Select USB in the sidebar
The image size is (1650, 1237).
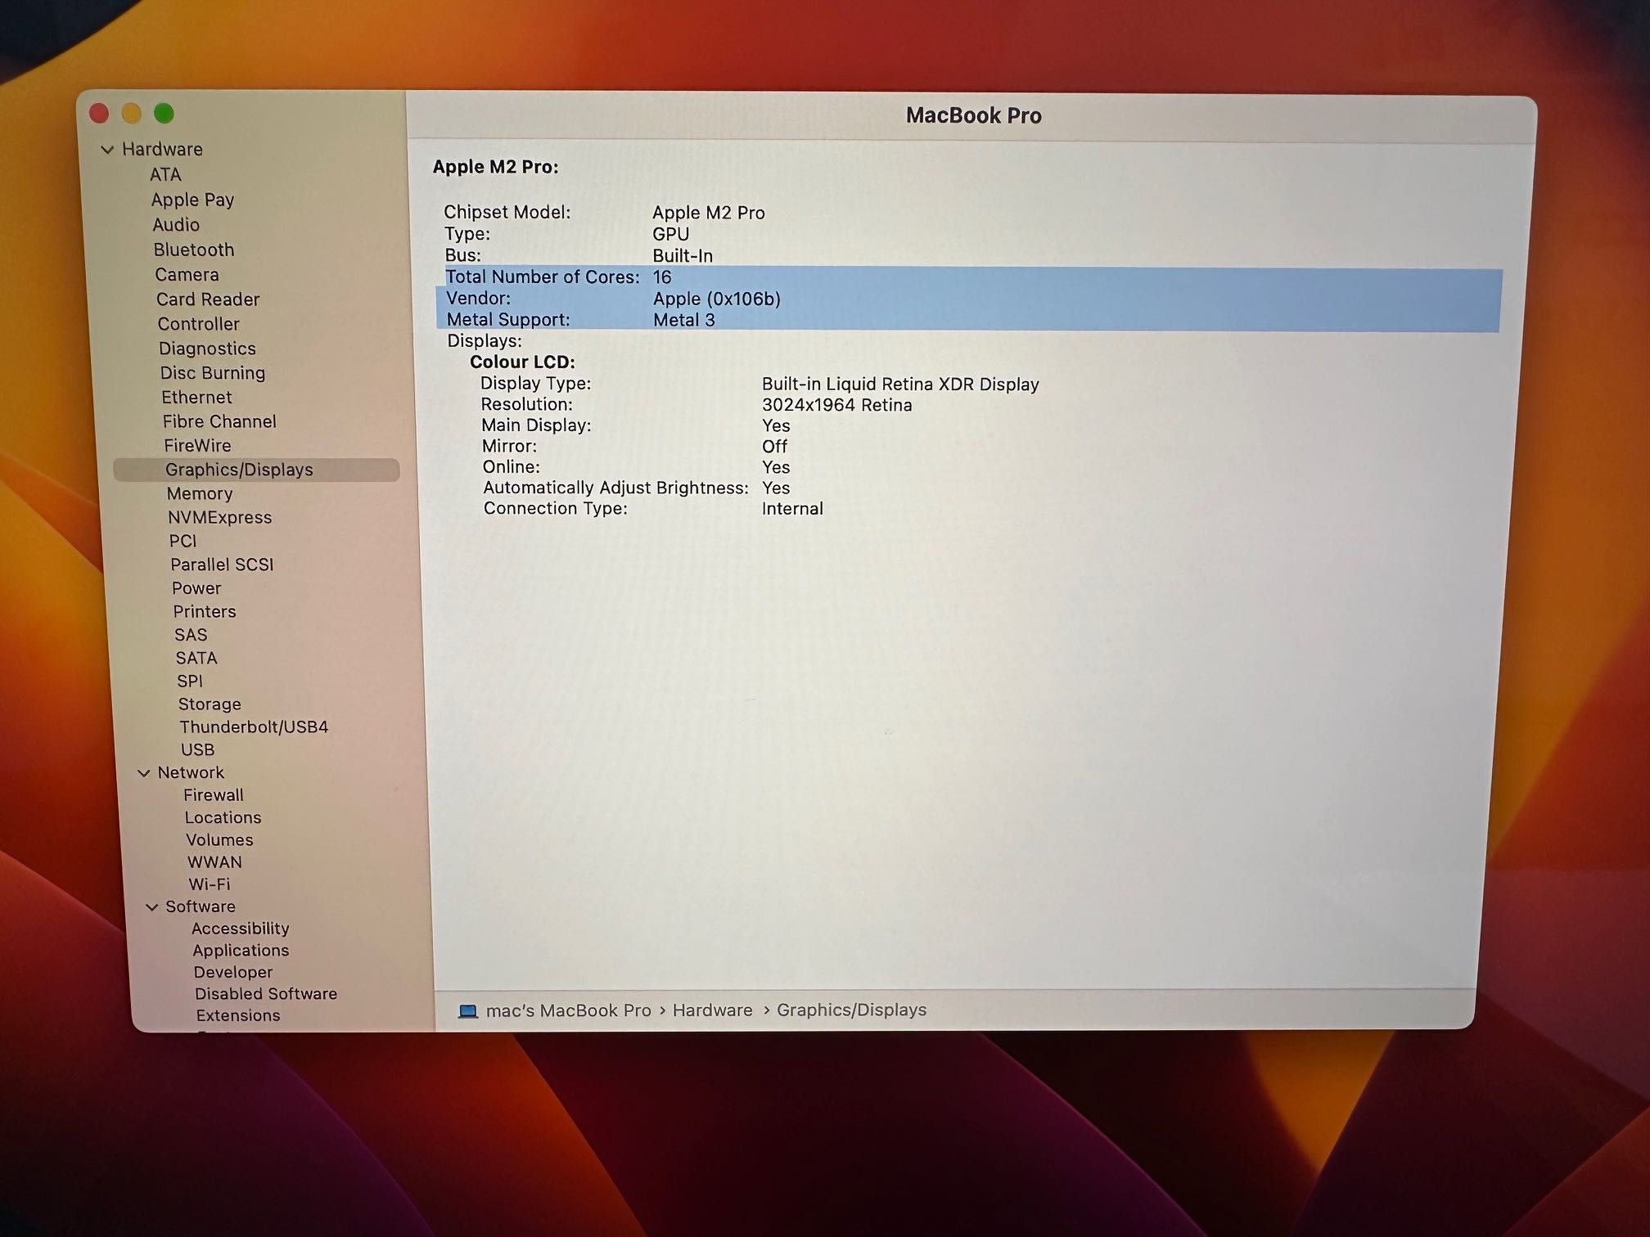point(197,749)
